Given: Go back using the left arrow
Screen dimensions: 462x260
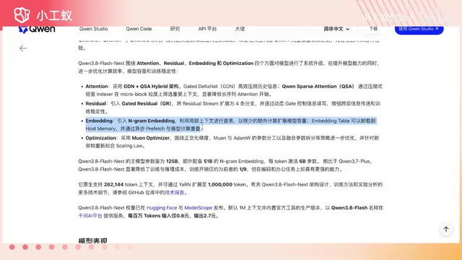Looking at the screenshot, I should click(x=23, y=48).
